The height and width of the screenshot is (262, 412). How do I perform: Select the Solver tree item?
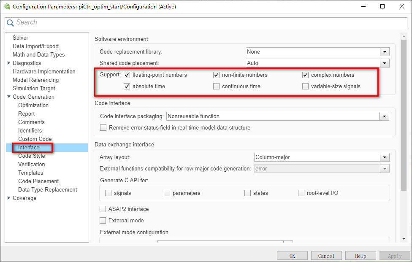(x=20, y=38)
